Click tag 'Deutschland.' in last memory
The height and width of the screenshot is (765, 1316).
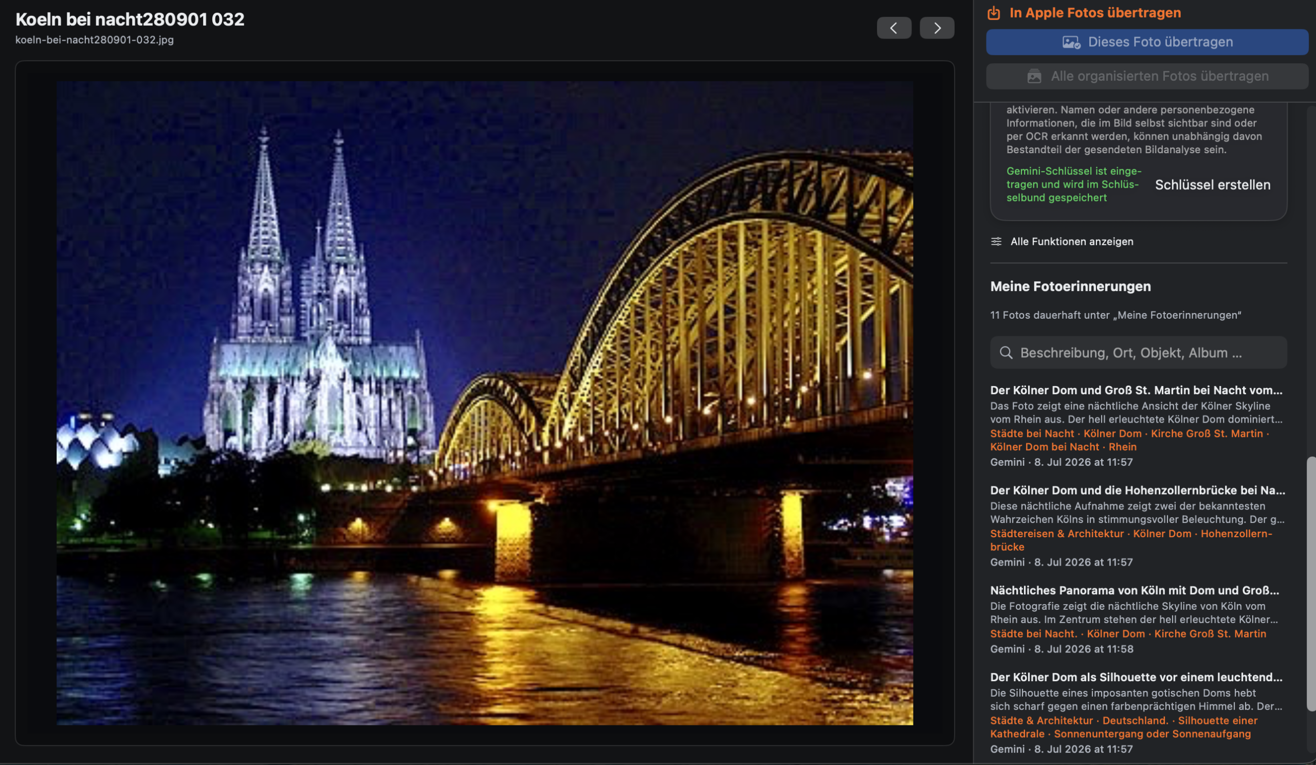(x=1136, y=721)
